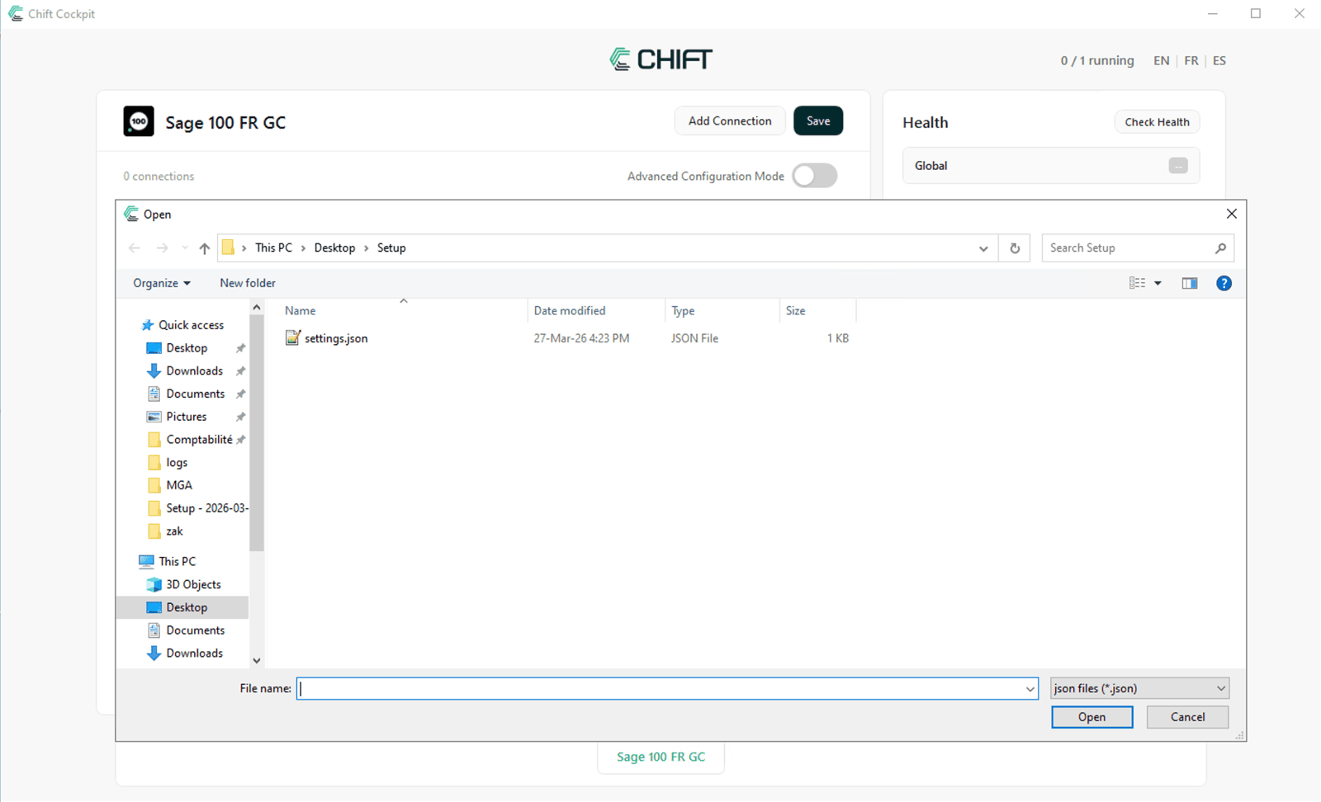Click Add Connection button
The width and height of the screenshot is (1321, 802).
coord(730,121)
